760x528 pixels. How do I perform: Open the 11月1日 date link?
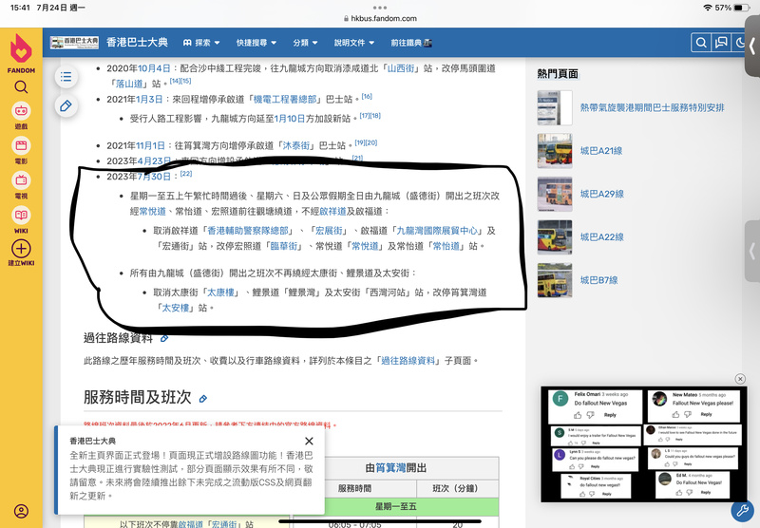coord(150,146)
